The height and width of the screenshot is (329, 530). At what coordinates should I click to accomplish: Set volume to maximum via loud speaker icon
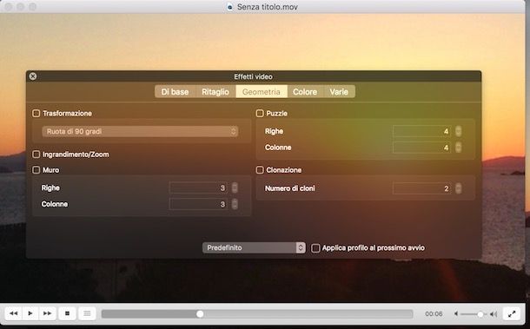pos(494,314)
